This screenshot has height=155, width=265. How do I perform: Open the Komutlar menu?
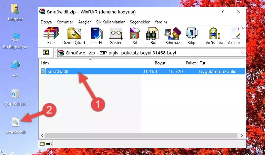click(65, 22)
